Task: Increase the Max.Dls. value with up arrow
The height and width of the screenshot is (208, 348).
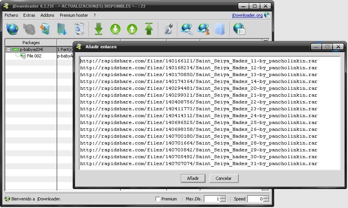Action: point(223,197)
